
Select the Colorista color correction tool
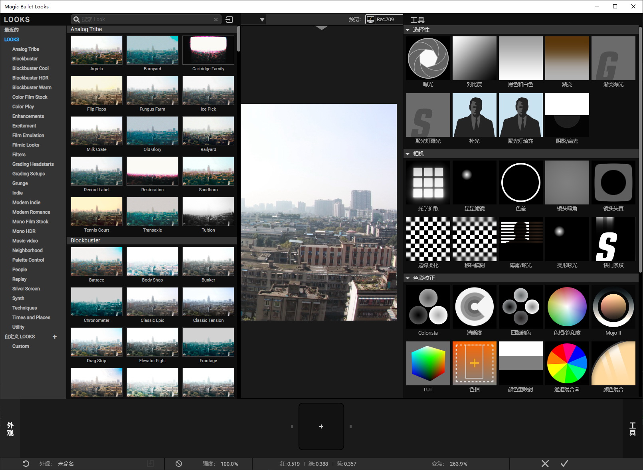(428, 307)
